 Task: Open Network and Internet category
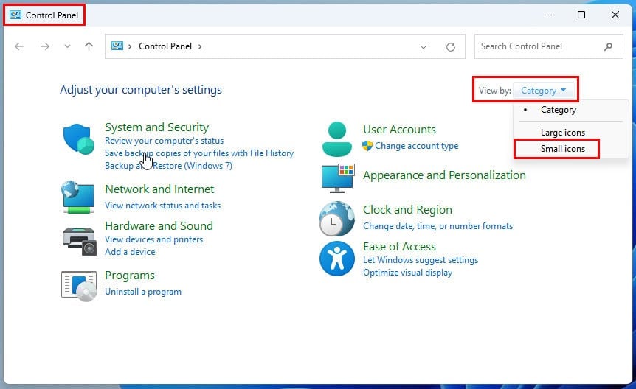[159, 189]
